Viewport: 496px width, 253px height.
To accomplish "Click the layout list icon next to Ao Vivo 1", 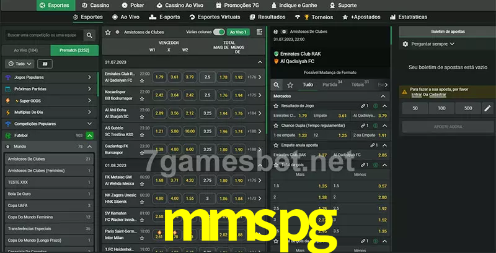I will click(259, 32).
